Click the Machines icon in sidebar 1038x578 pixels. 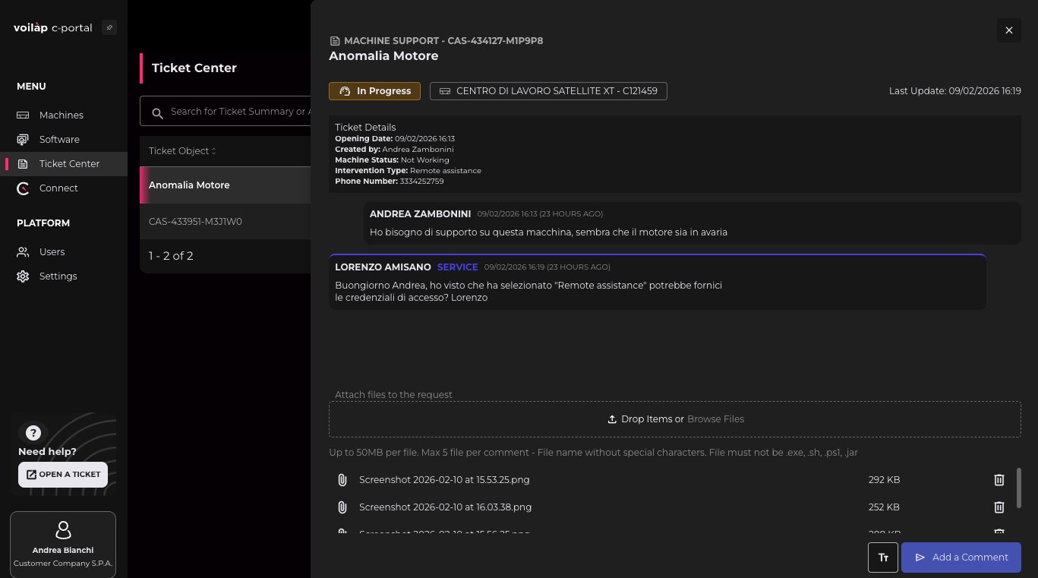click(23, 115)
